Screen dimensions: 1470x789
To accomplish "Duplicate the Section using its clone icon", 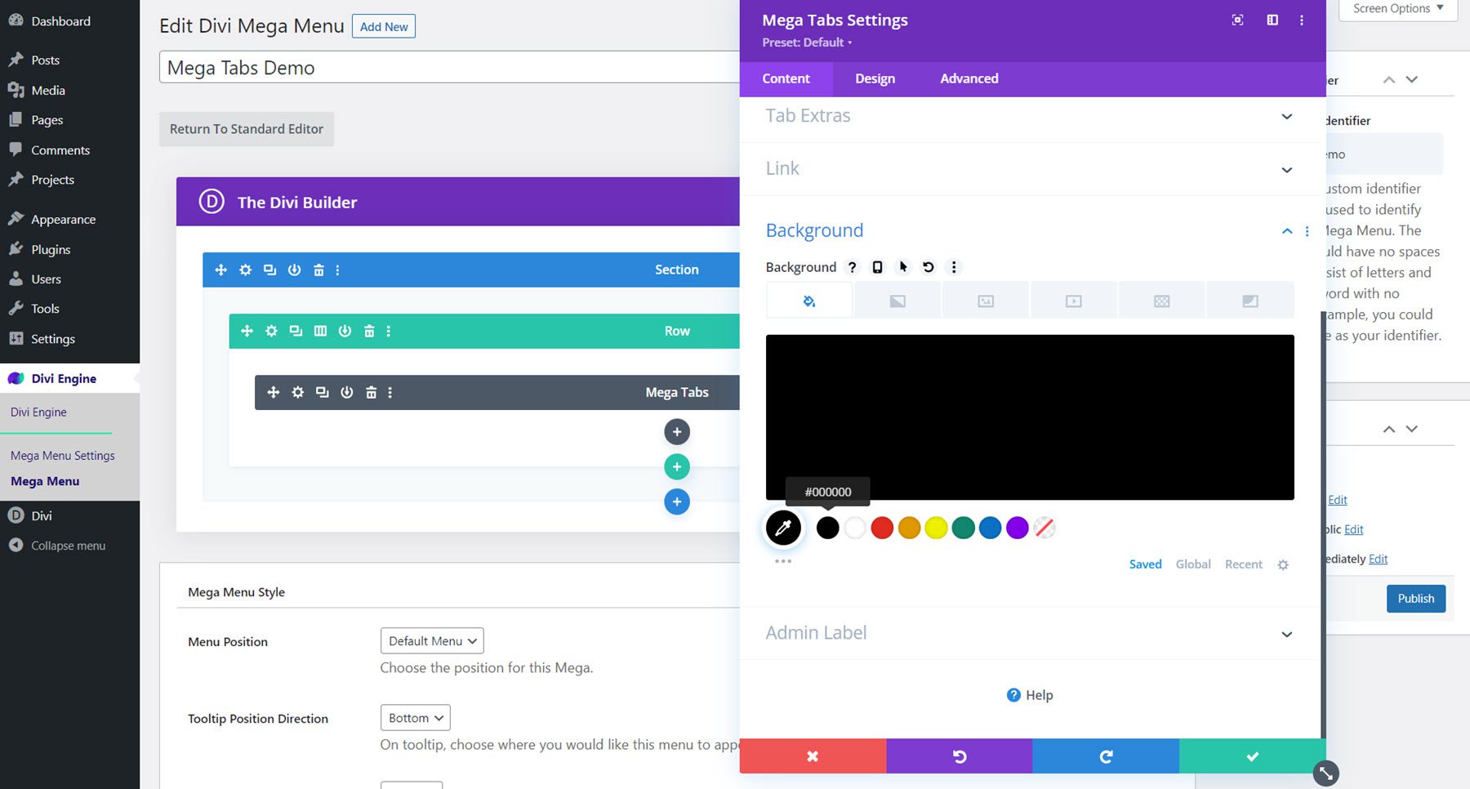I will pos(269,270).
